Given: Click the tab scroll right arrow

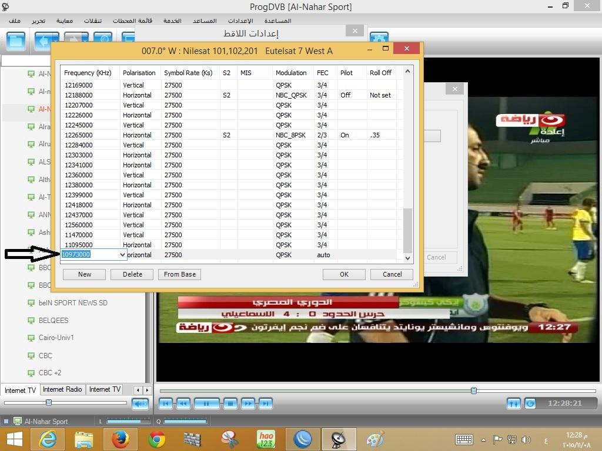Looking at the screenshot, I should tap(147, 391).
